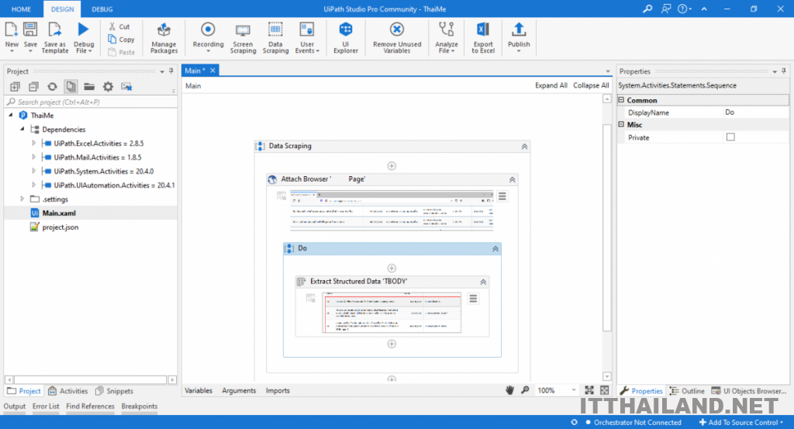Viewport: 794px width, 429px height.
Task: Run Debug File play button
Action: (x=84, y=29)
